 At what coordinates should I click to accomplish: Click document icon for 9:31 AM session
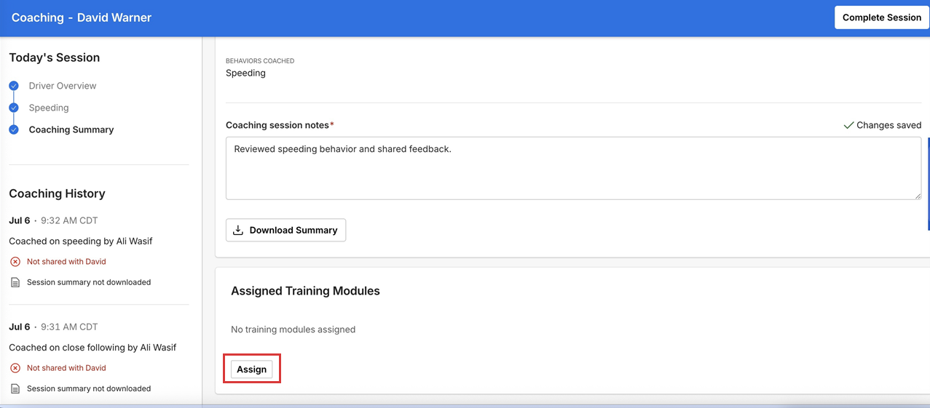tap(15, 388)
